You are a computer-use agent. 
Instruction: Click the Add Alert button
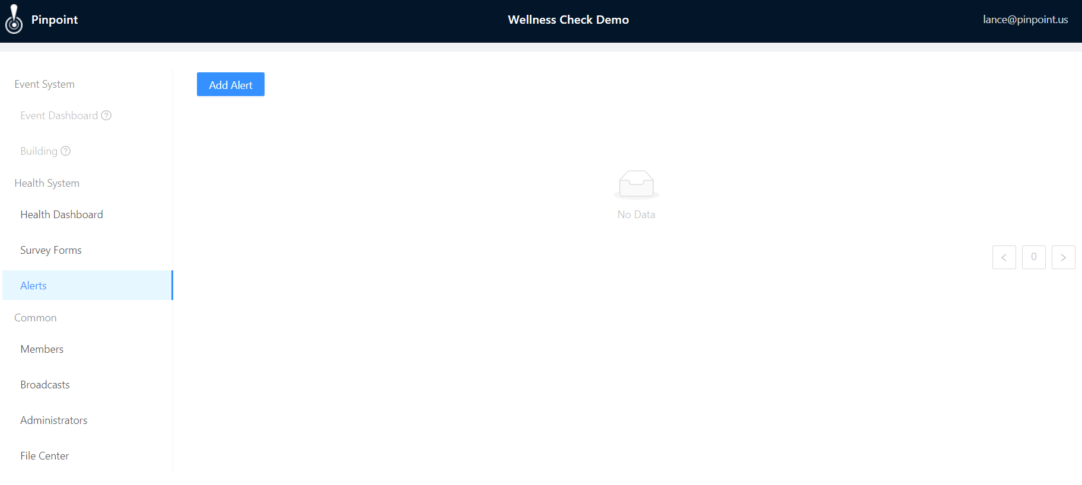click(x=231, y=84)
